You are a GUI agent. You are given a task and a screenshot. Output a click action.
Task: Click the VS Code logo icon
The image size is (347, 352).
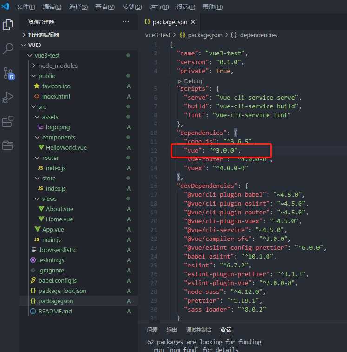pos(5,7)
